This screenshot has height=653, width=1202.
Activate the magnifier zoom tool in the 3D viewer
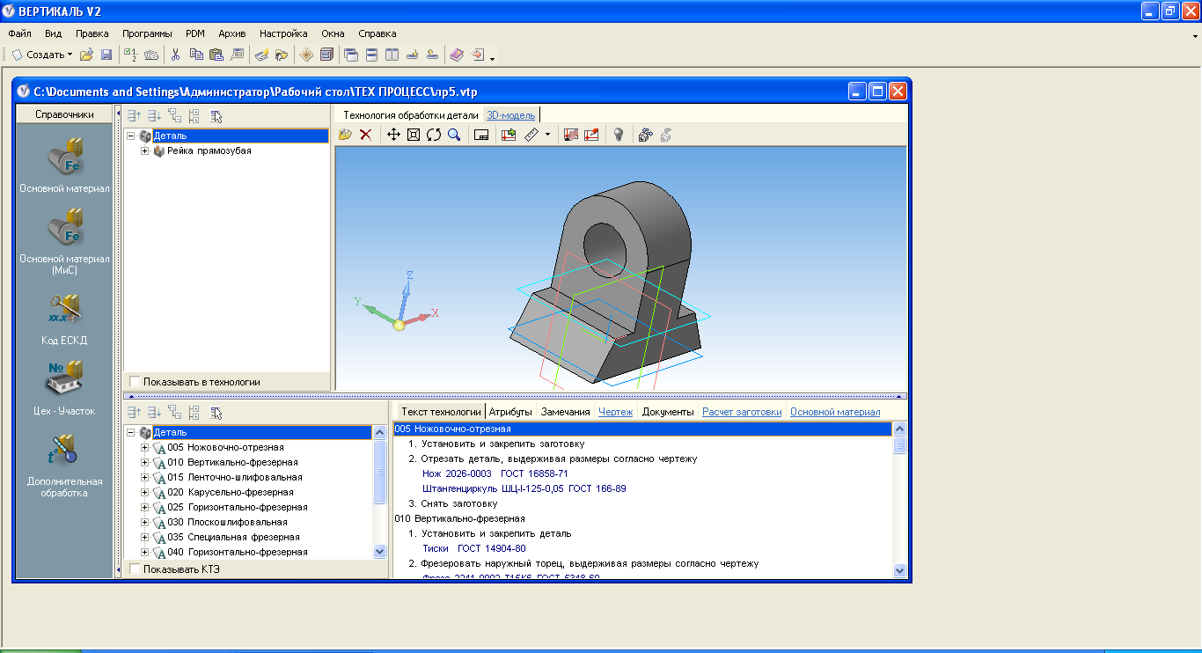click(454, 135)
